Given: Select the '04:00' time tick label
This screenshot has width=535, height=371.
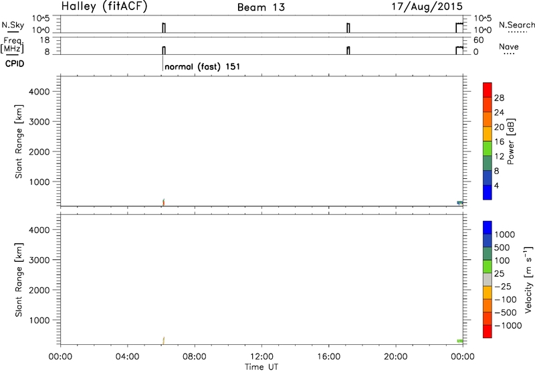Looking at the screenshot, I should pyautogui.click(x=127, y=357).
